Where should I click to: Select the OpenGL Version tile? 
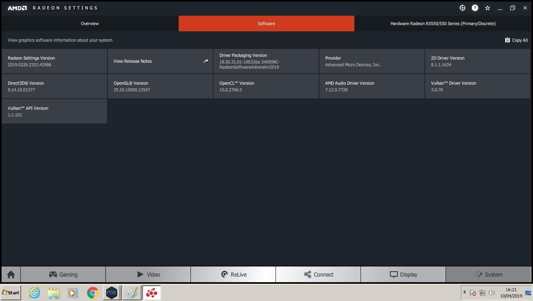(x=160, y=86)
